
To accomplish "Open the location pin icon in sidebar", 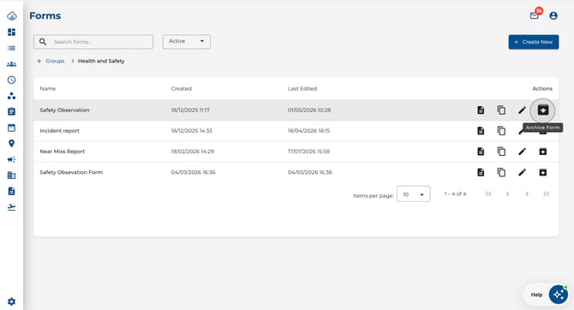I will [x=12, y=144].
